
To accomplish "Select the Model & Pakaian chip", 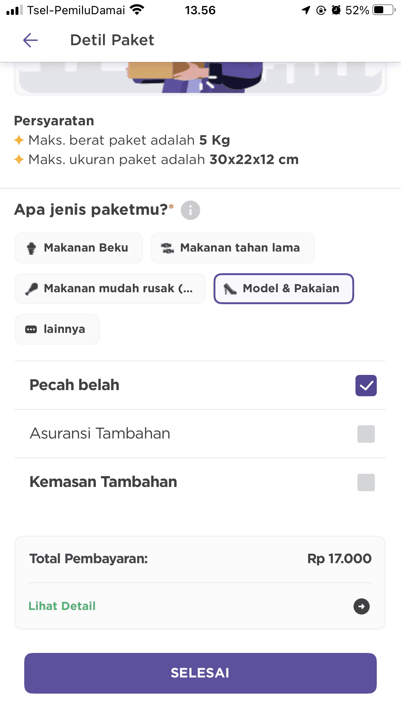I will pyautogui.click(x=284, y=289).
